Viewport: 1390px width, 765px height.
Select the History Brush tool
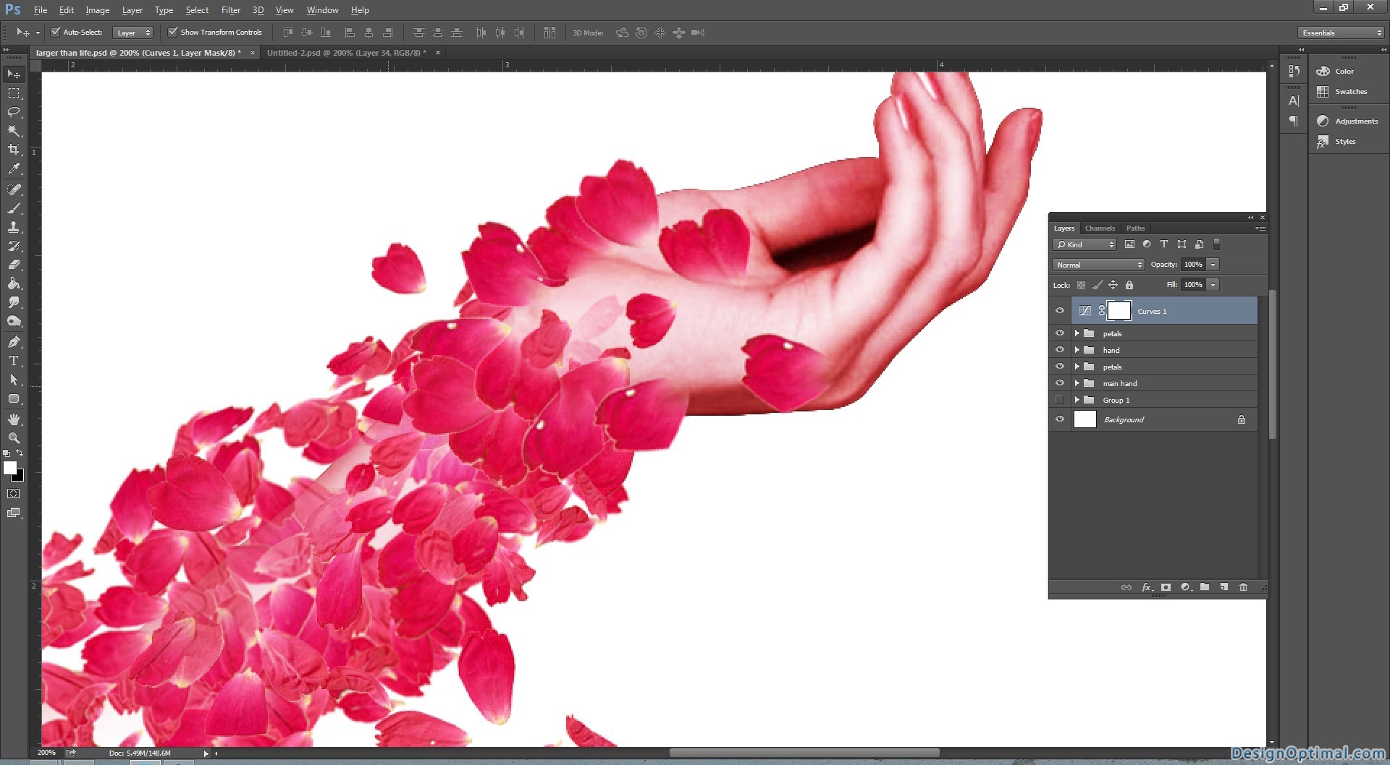[x=14, y=246]
